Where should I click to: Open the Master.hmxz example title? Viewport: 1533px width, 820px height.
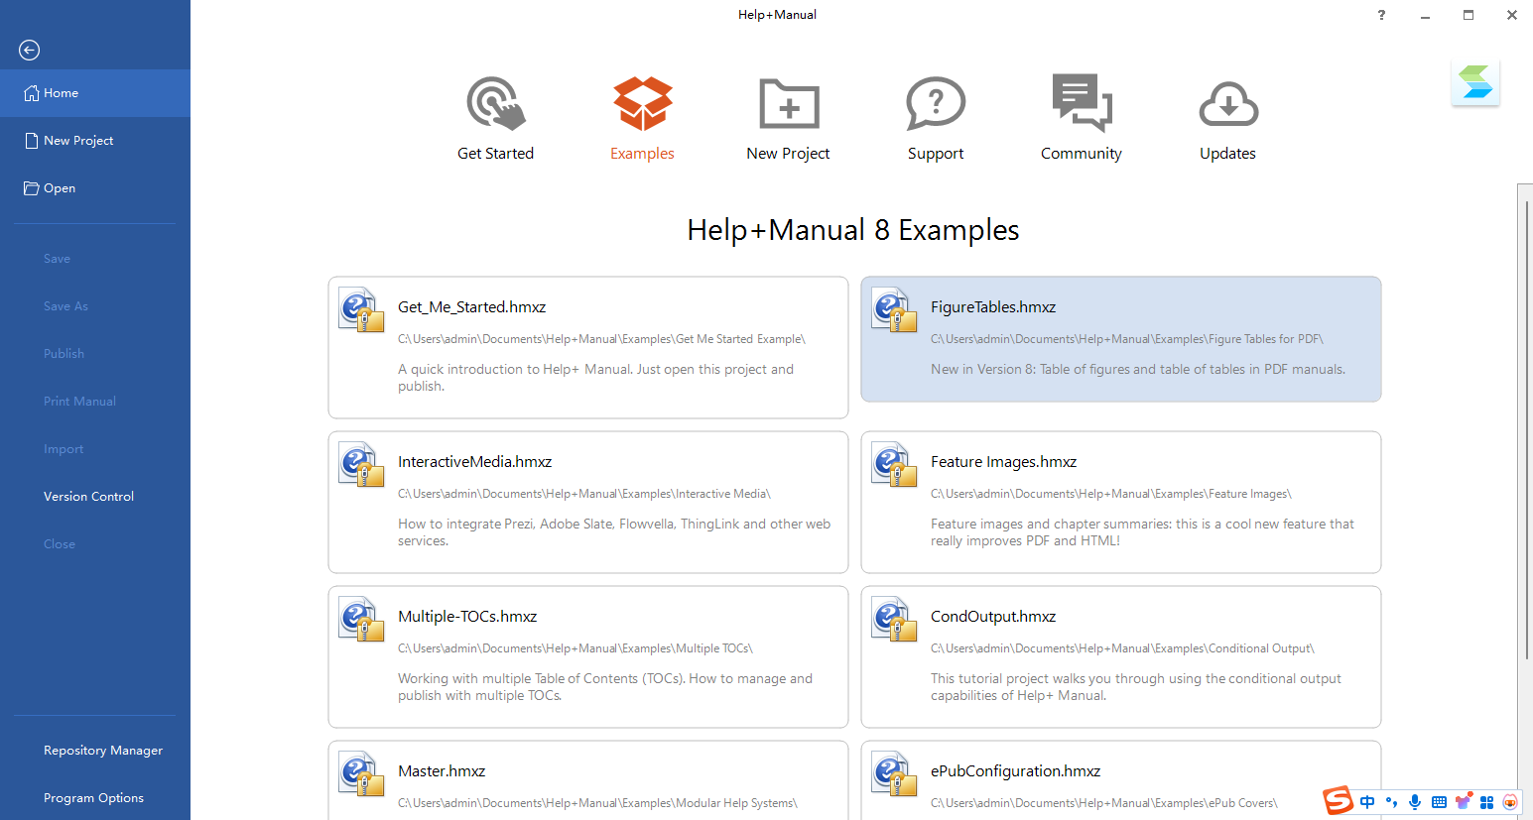[x=442, y=771]
